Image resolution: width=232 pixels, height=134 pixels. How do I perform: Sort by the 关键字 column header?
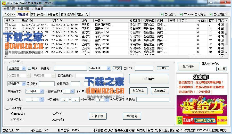[x=111, y=20]
